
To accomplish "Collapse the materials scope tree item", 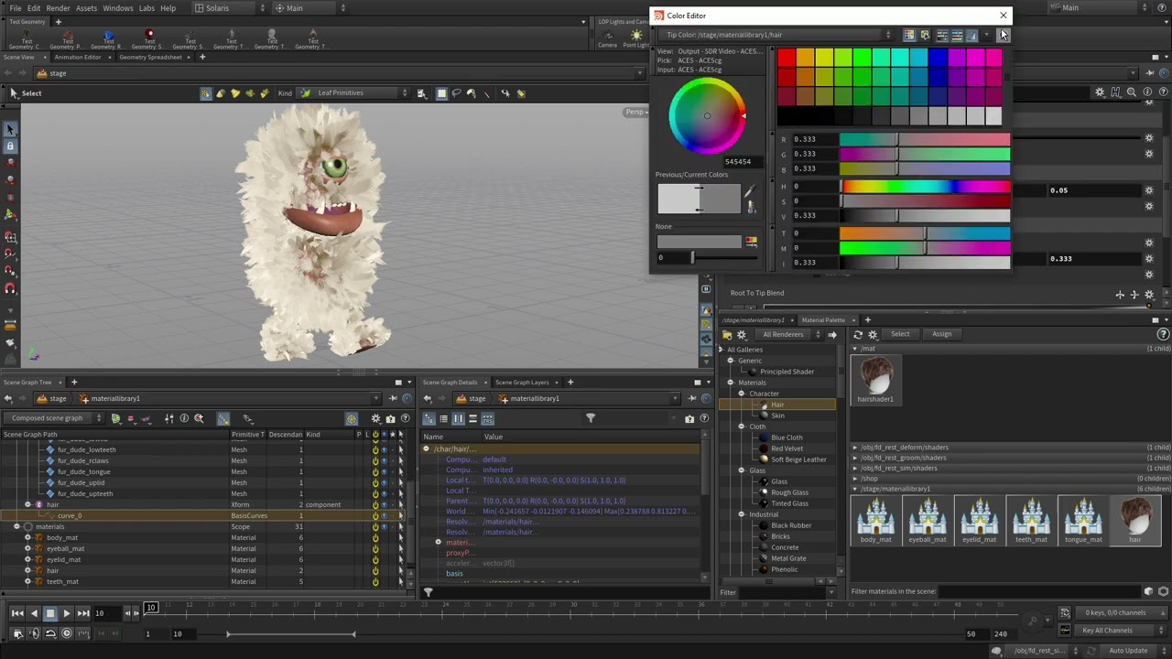I will pyautogui.click(x=16, y=526).
